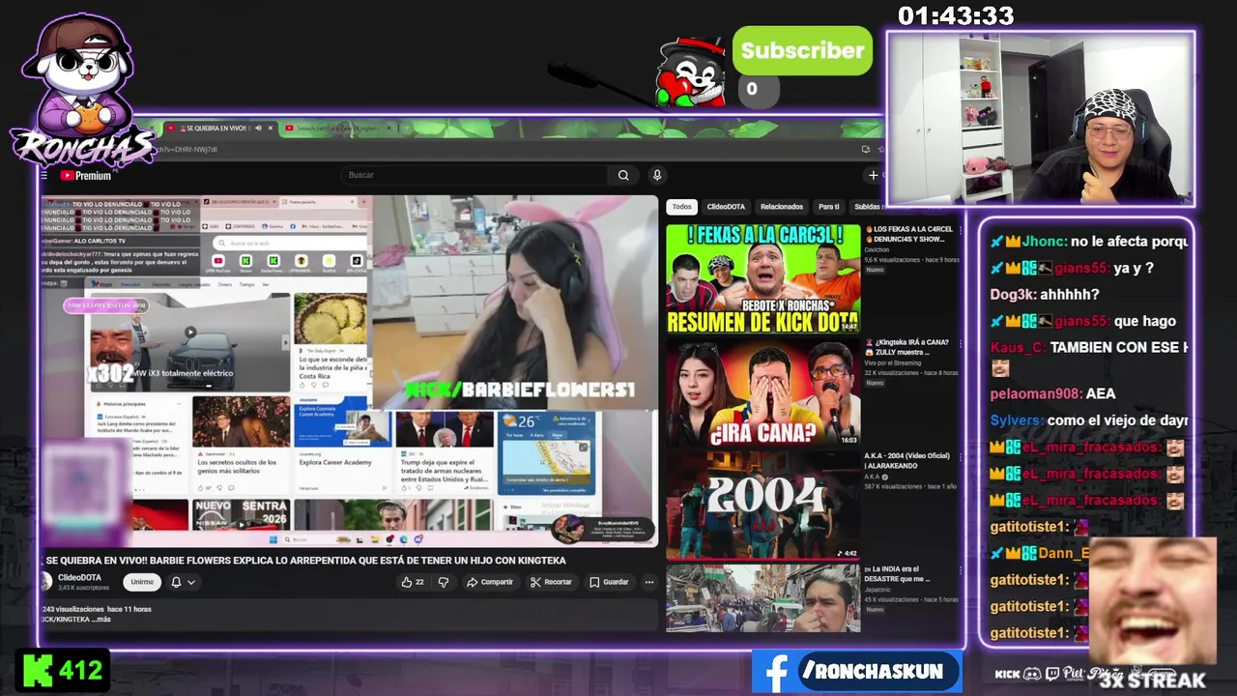Open the Recortar clip tool
This screenshot has width=1237, height=696.
click(x=551, y=582)
